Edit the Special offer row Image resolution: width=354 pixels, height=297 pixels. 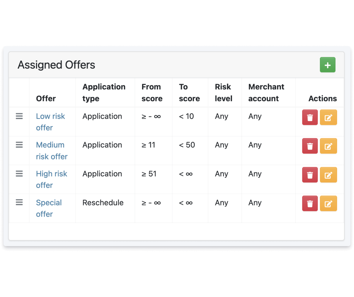tap(328, 203)
